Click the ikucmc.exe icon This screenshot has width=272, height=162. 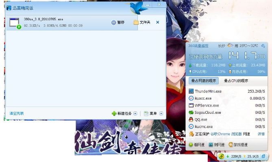pyautogui.click(x=191, y=127)
